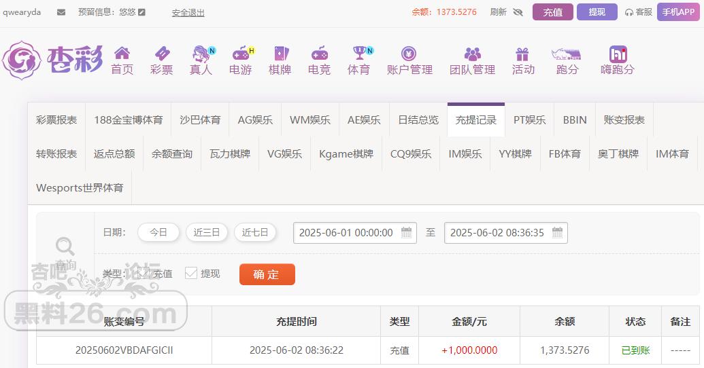This screenshot has width=704, height=368.
Task: Open end date calendar picker
Action: 558,232
